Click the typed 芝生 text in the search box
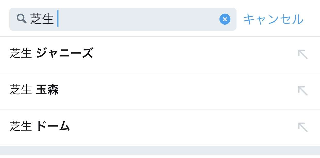This screenshot has width=320, height=158. [x=42, y=19]
